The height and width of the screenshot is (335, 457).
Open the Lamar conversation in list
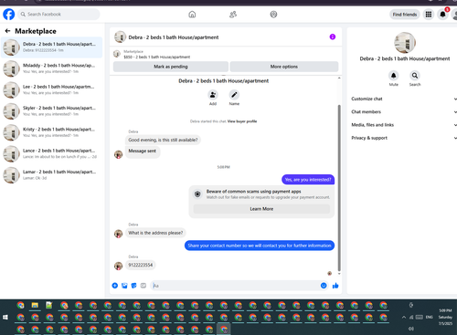pyautogui.click(x=52, y=175)
